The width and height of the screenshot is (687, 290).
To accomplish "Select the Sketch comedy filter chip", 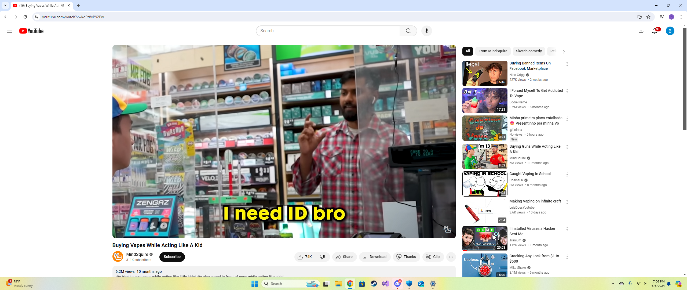I will point(528,51).
